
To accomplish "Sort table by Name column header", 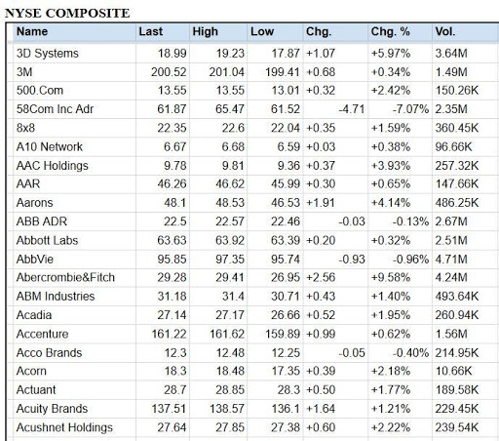I will [32, 31].
